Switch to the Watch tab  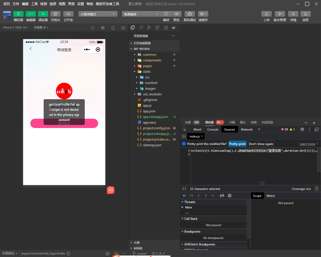point(271,196)
